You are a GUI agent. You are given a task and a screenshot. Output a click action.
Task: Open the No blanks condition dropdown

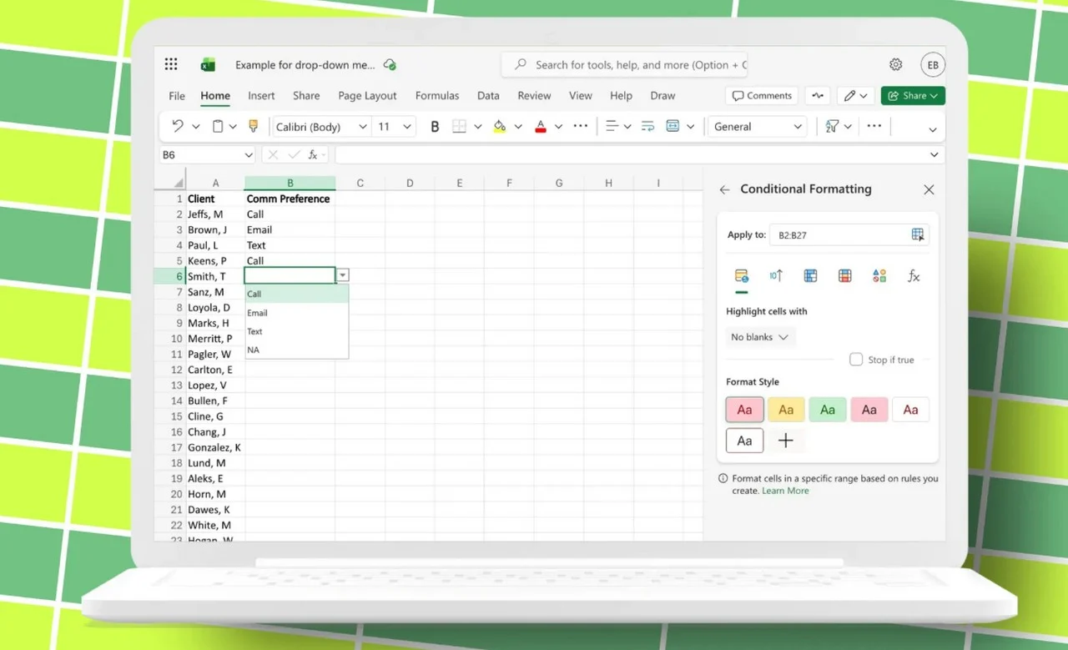759,336
